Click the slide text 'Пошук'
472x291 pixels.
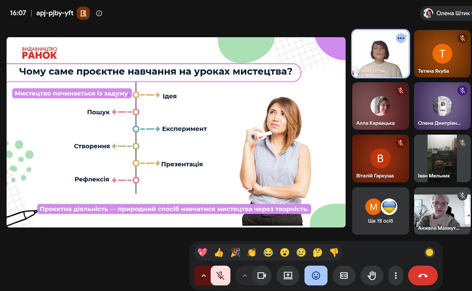click(x=98, y=112)
